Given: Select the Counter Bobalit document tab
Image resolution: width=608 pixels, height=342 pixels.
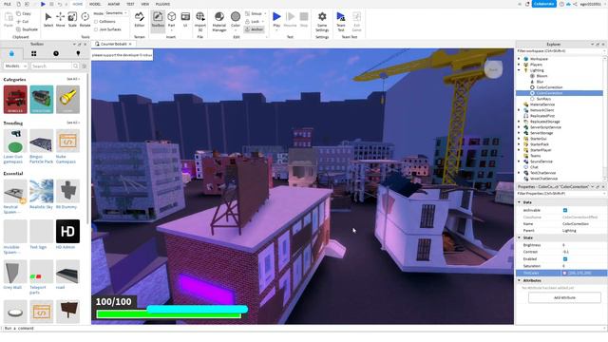Looking at the screenshot, I should pyautogui.click(x=113, y=45).
